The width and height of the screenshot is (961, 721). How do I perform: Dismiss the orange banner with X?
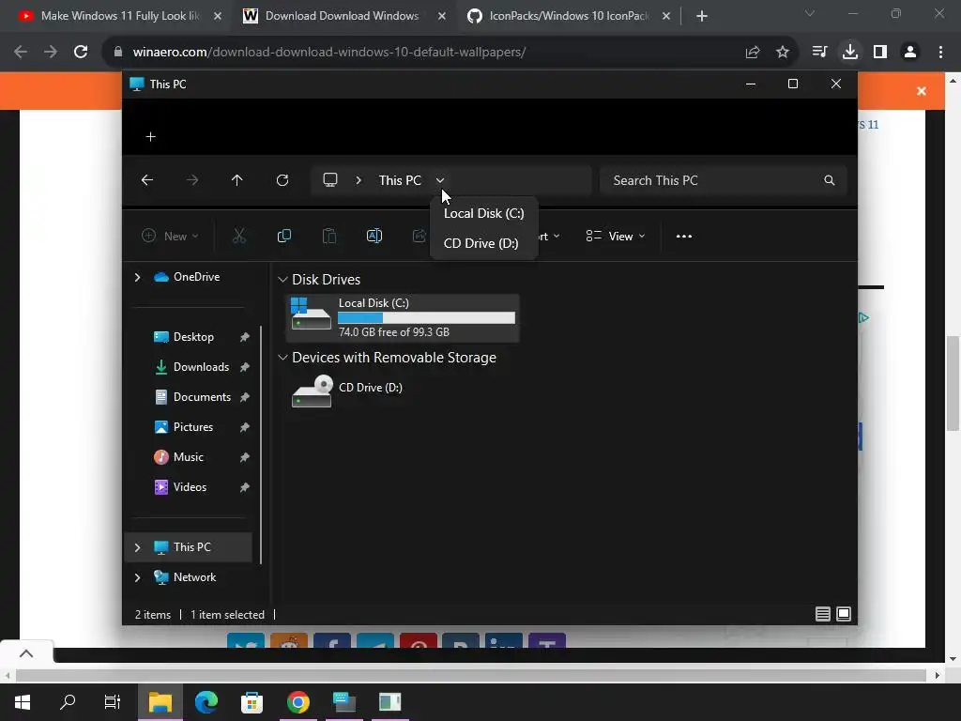(x=922, y=91)
